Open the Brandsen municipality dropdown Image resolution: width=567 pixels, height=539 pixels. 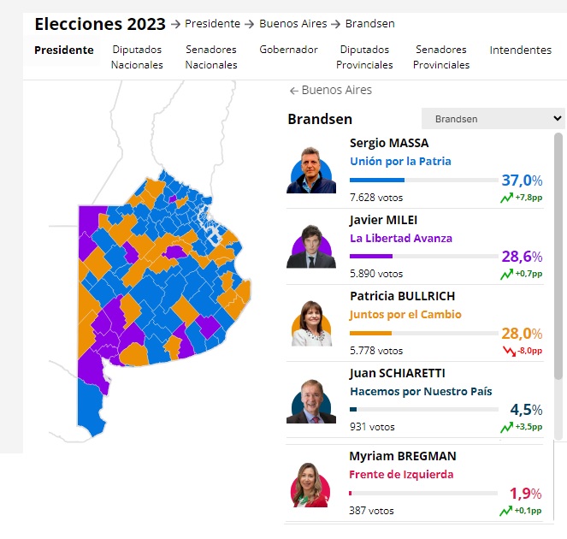tap(493, 119)
